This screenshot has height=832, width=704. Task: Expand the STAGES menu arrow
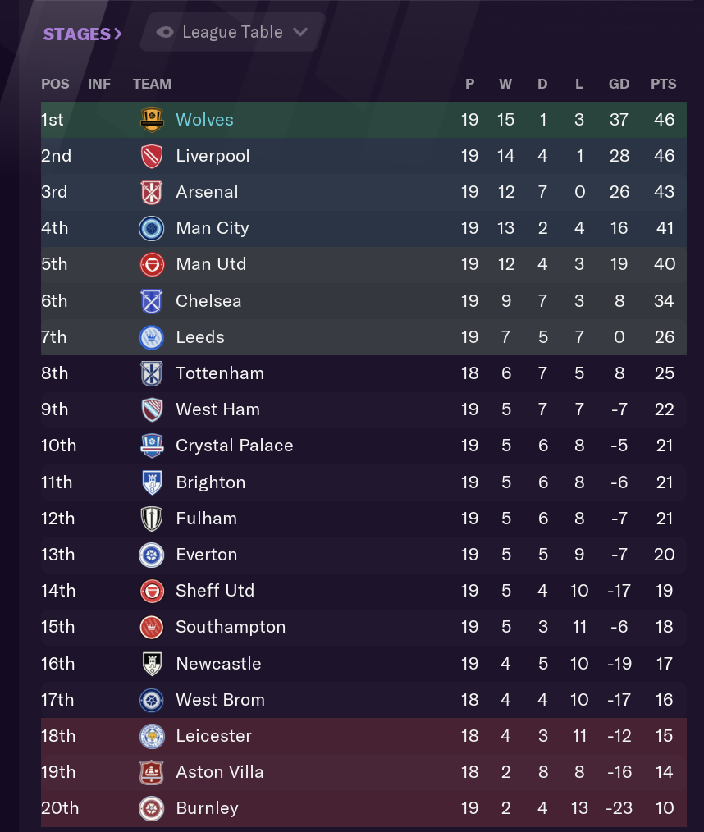tap(118, 34)
